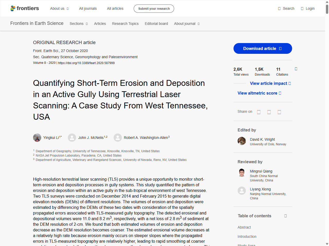Click the frontiers logo in the header
This screenshot has width=329, height=246.
pos(25,8)
